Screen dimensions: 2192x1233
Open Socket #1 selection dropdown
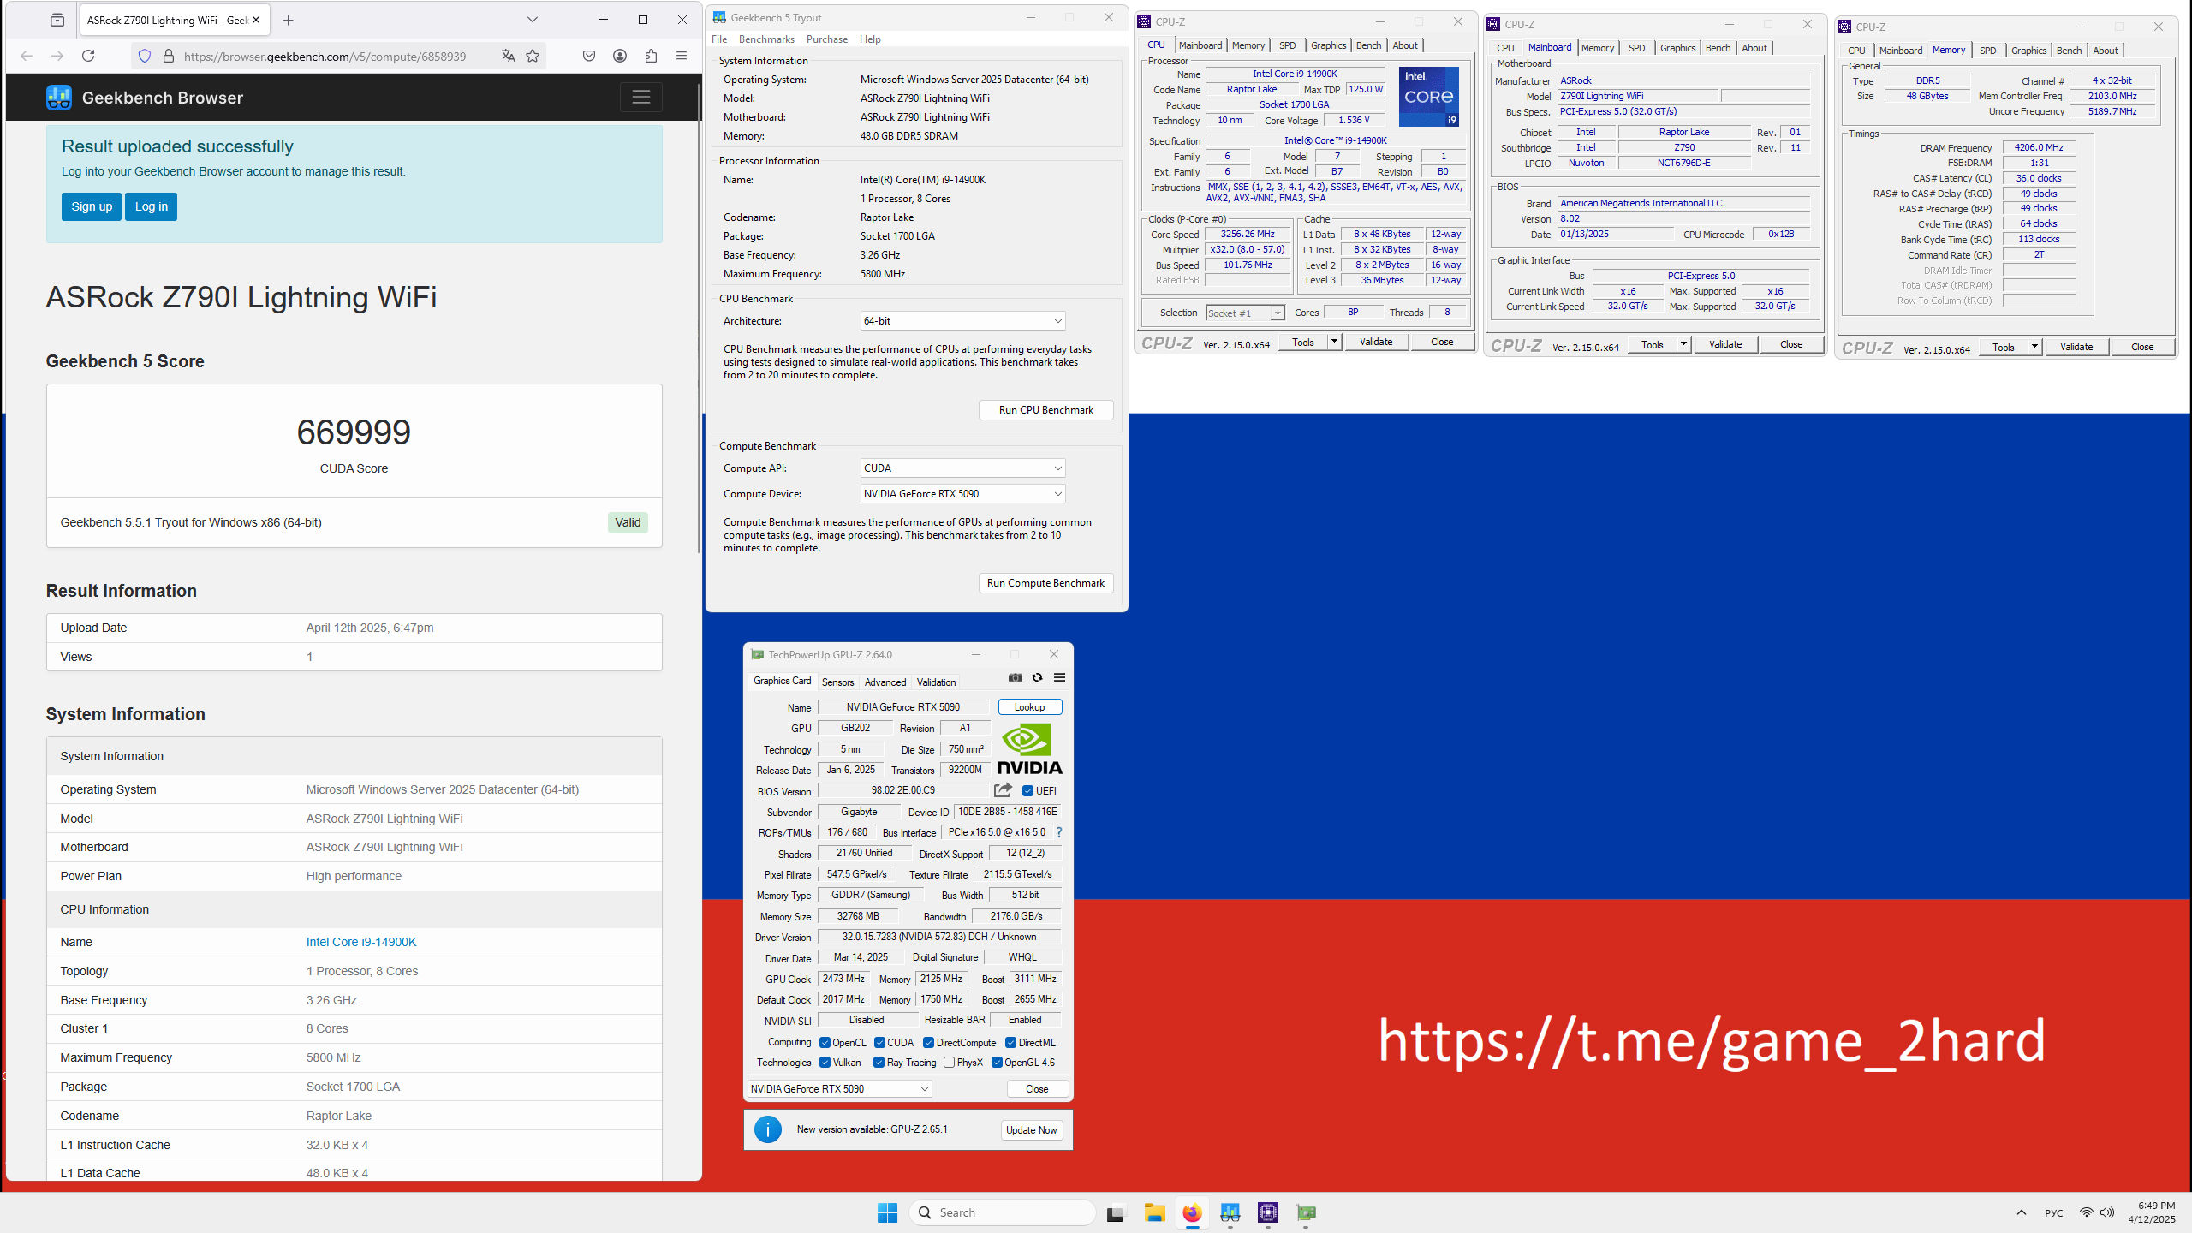tap(1245, 313)
